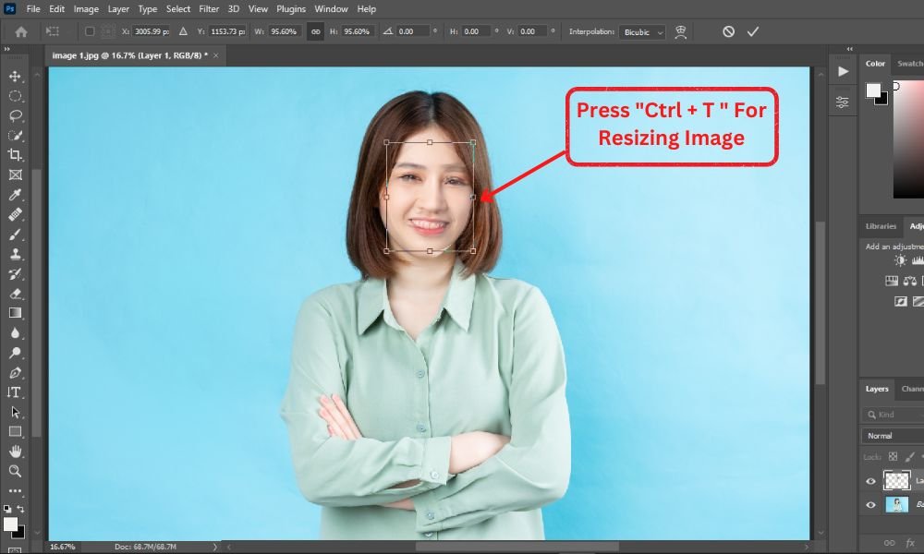Viewport: 924px width, 554px height.
Task: Select the Zoom tool
Action: (16, 471)
